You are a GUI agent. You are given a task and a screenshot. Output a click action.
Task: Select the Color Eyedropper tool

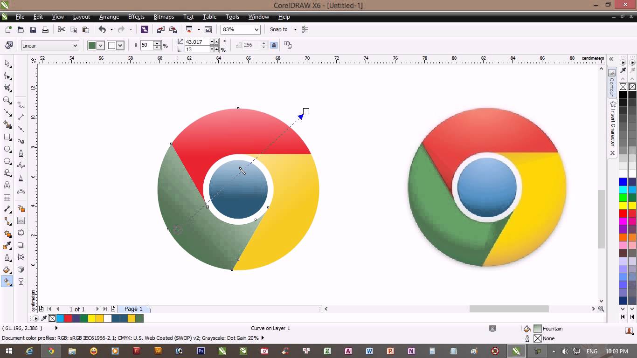pyautogui.click(x=7, y=246)
